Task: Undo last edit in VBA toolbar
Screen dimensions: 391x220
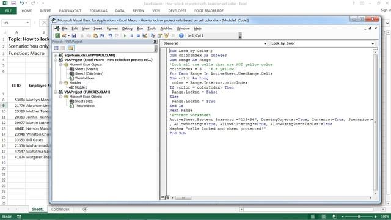Action: (110, 35)
